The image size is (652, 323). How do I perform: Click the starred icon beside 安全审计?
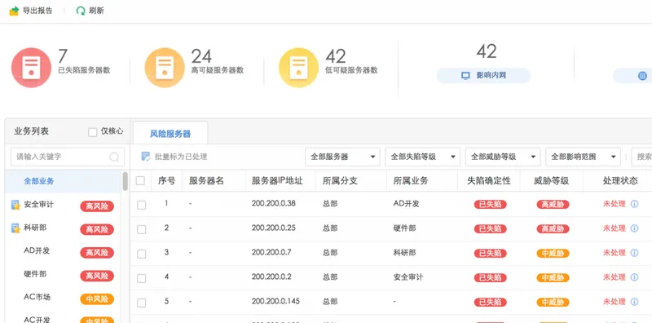(x=15, y=205)
